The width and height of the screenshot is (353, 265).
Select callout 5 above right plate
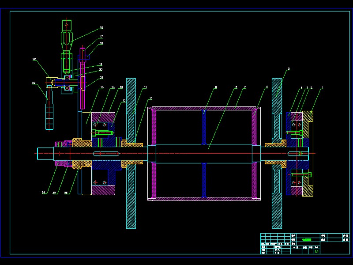(x=289, y=69)
